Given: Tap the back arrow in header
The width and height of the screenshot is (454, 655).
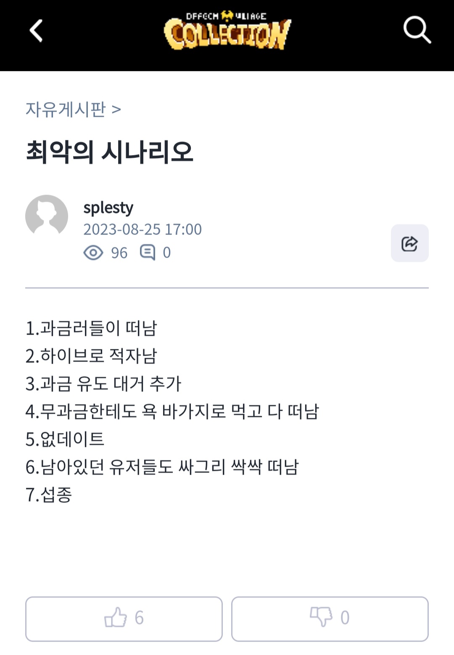Looking at the screenshot, I should coord(36,31).
